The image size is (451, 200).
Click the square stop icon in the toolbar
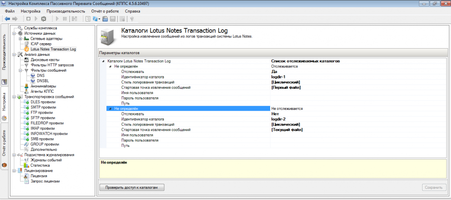point(28,18)
